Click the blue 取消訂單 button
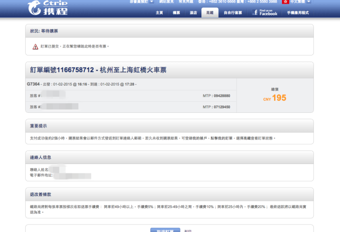 (165, 230)
